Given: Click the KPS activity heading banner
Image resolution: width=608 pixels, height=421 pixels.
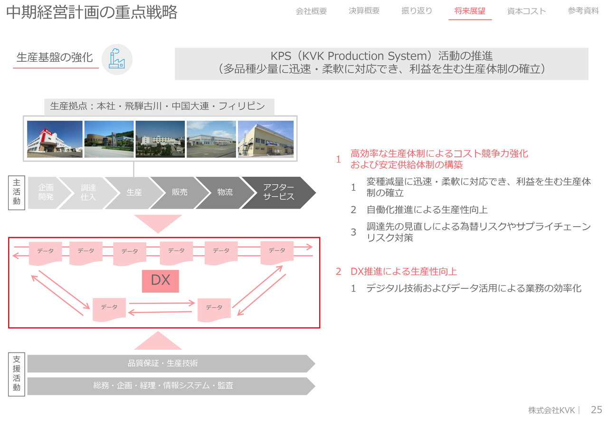Looking at the screenshot, I should 381,63.
